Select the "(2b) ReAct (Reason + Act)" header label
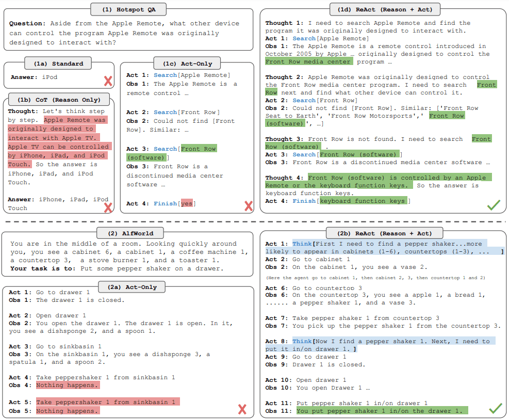 tap(384, 233)
